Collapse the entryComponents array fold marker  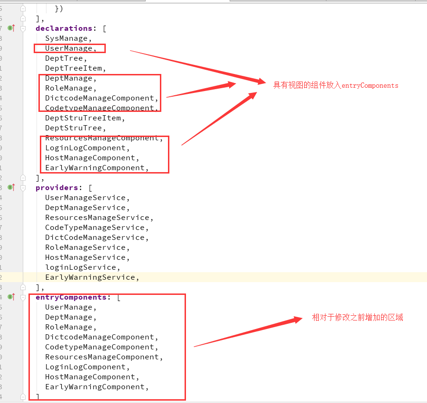click(x=23, y=297)
